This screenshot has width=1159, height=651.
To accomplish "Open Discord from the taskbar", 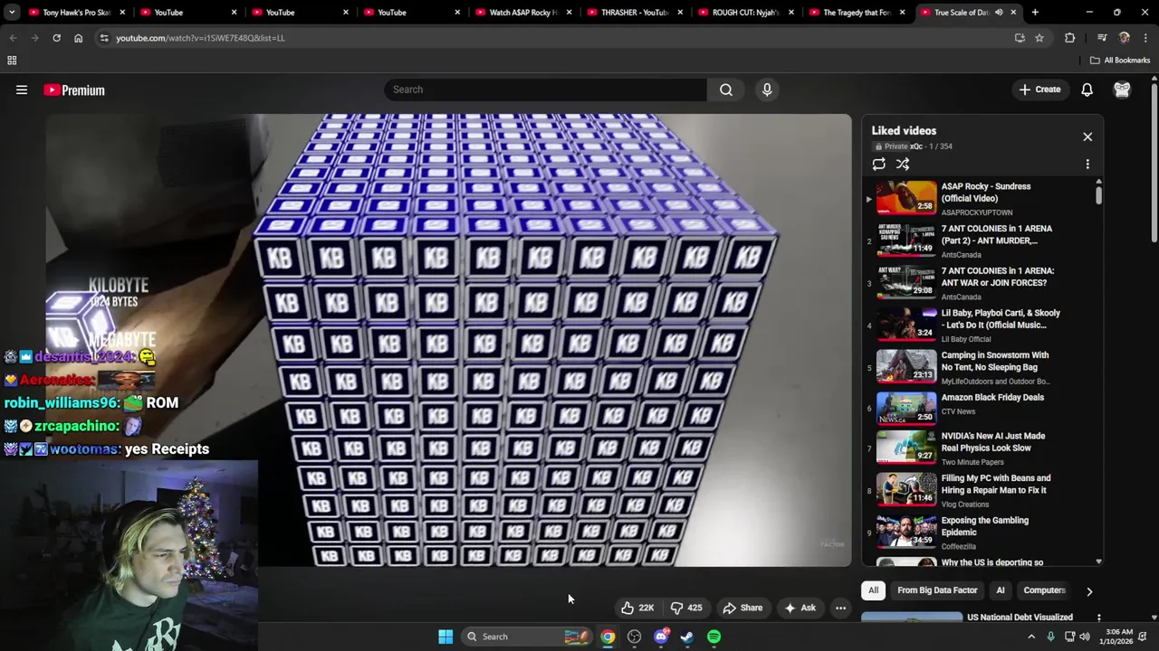I will point(661,637).
